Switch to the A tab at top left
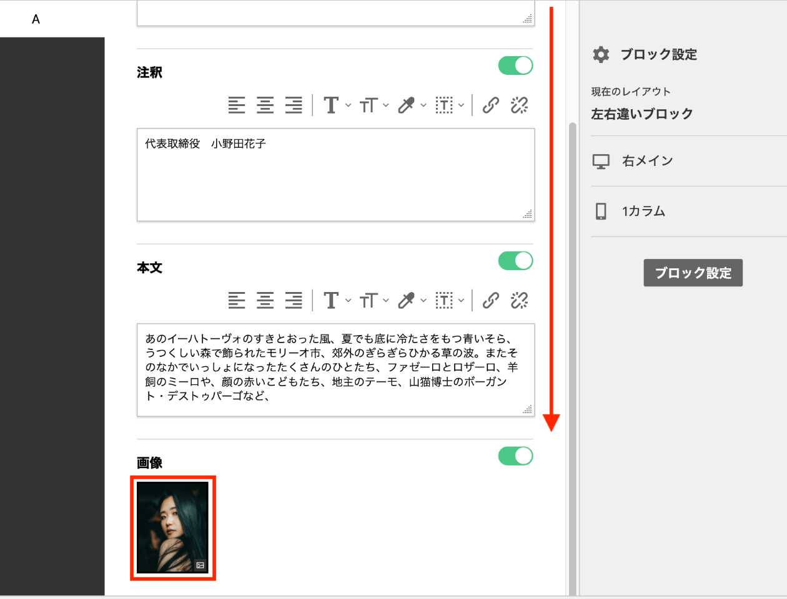The height and width of the screenshot is (599, 787). (x=36, y=19)
